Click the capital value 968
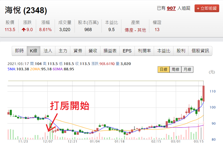The image size is (223, 150). pyautogui.click(x=88, y=30)
